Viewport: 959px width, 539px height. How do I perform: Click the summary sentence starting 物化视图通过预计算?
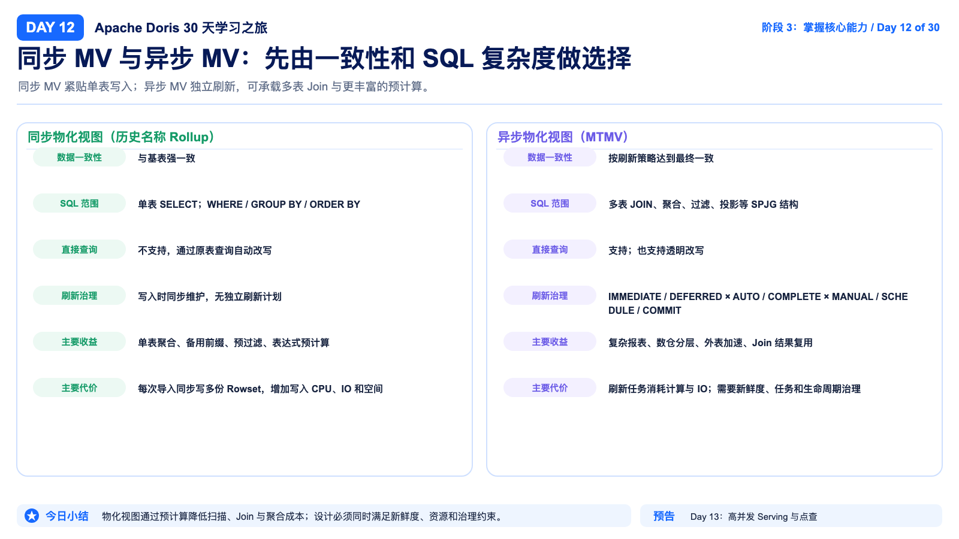click(303, 516)
